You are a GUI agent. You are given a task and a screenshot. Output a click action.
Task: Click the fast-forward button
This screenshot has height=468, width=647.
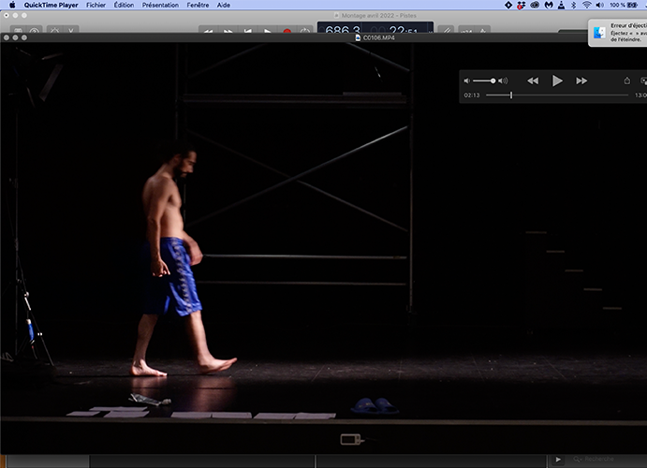[581, 81]
